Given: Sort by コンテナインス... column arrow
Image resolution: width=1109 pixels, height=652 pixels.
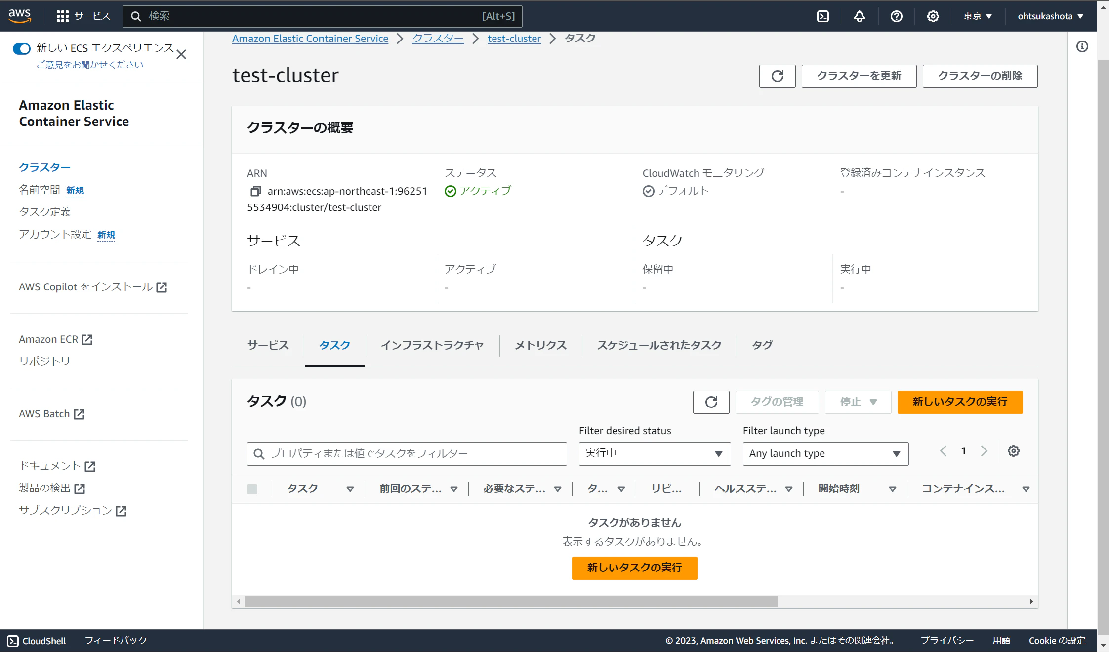Looking at the screenshot, I should (x=1026, y=489).
